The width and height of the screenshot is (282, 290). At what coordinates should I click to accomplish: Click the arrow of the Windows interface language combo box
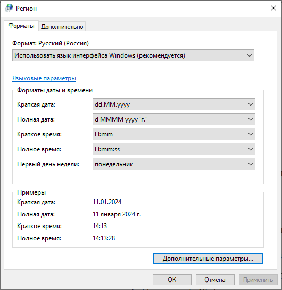tap(250, 55)
